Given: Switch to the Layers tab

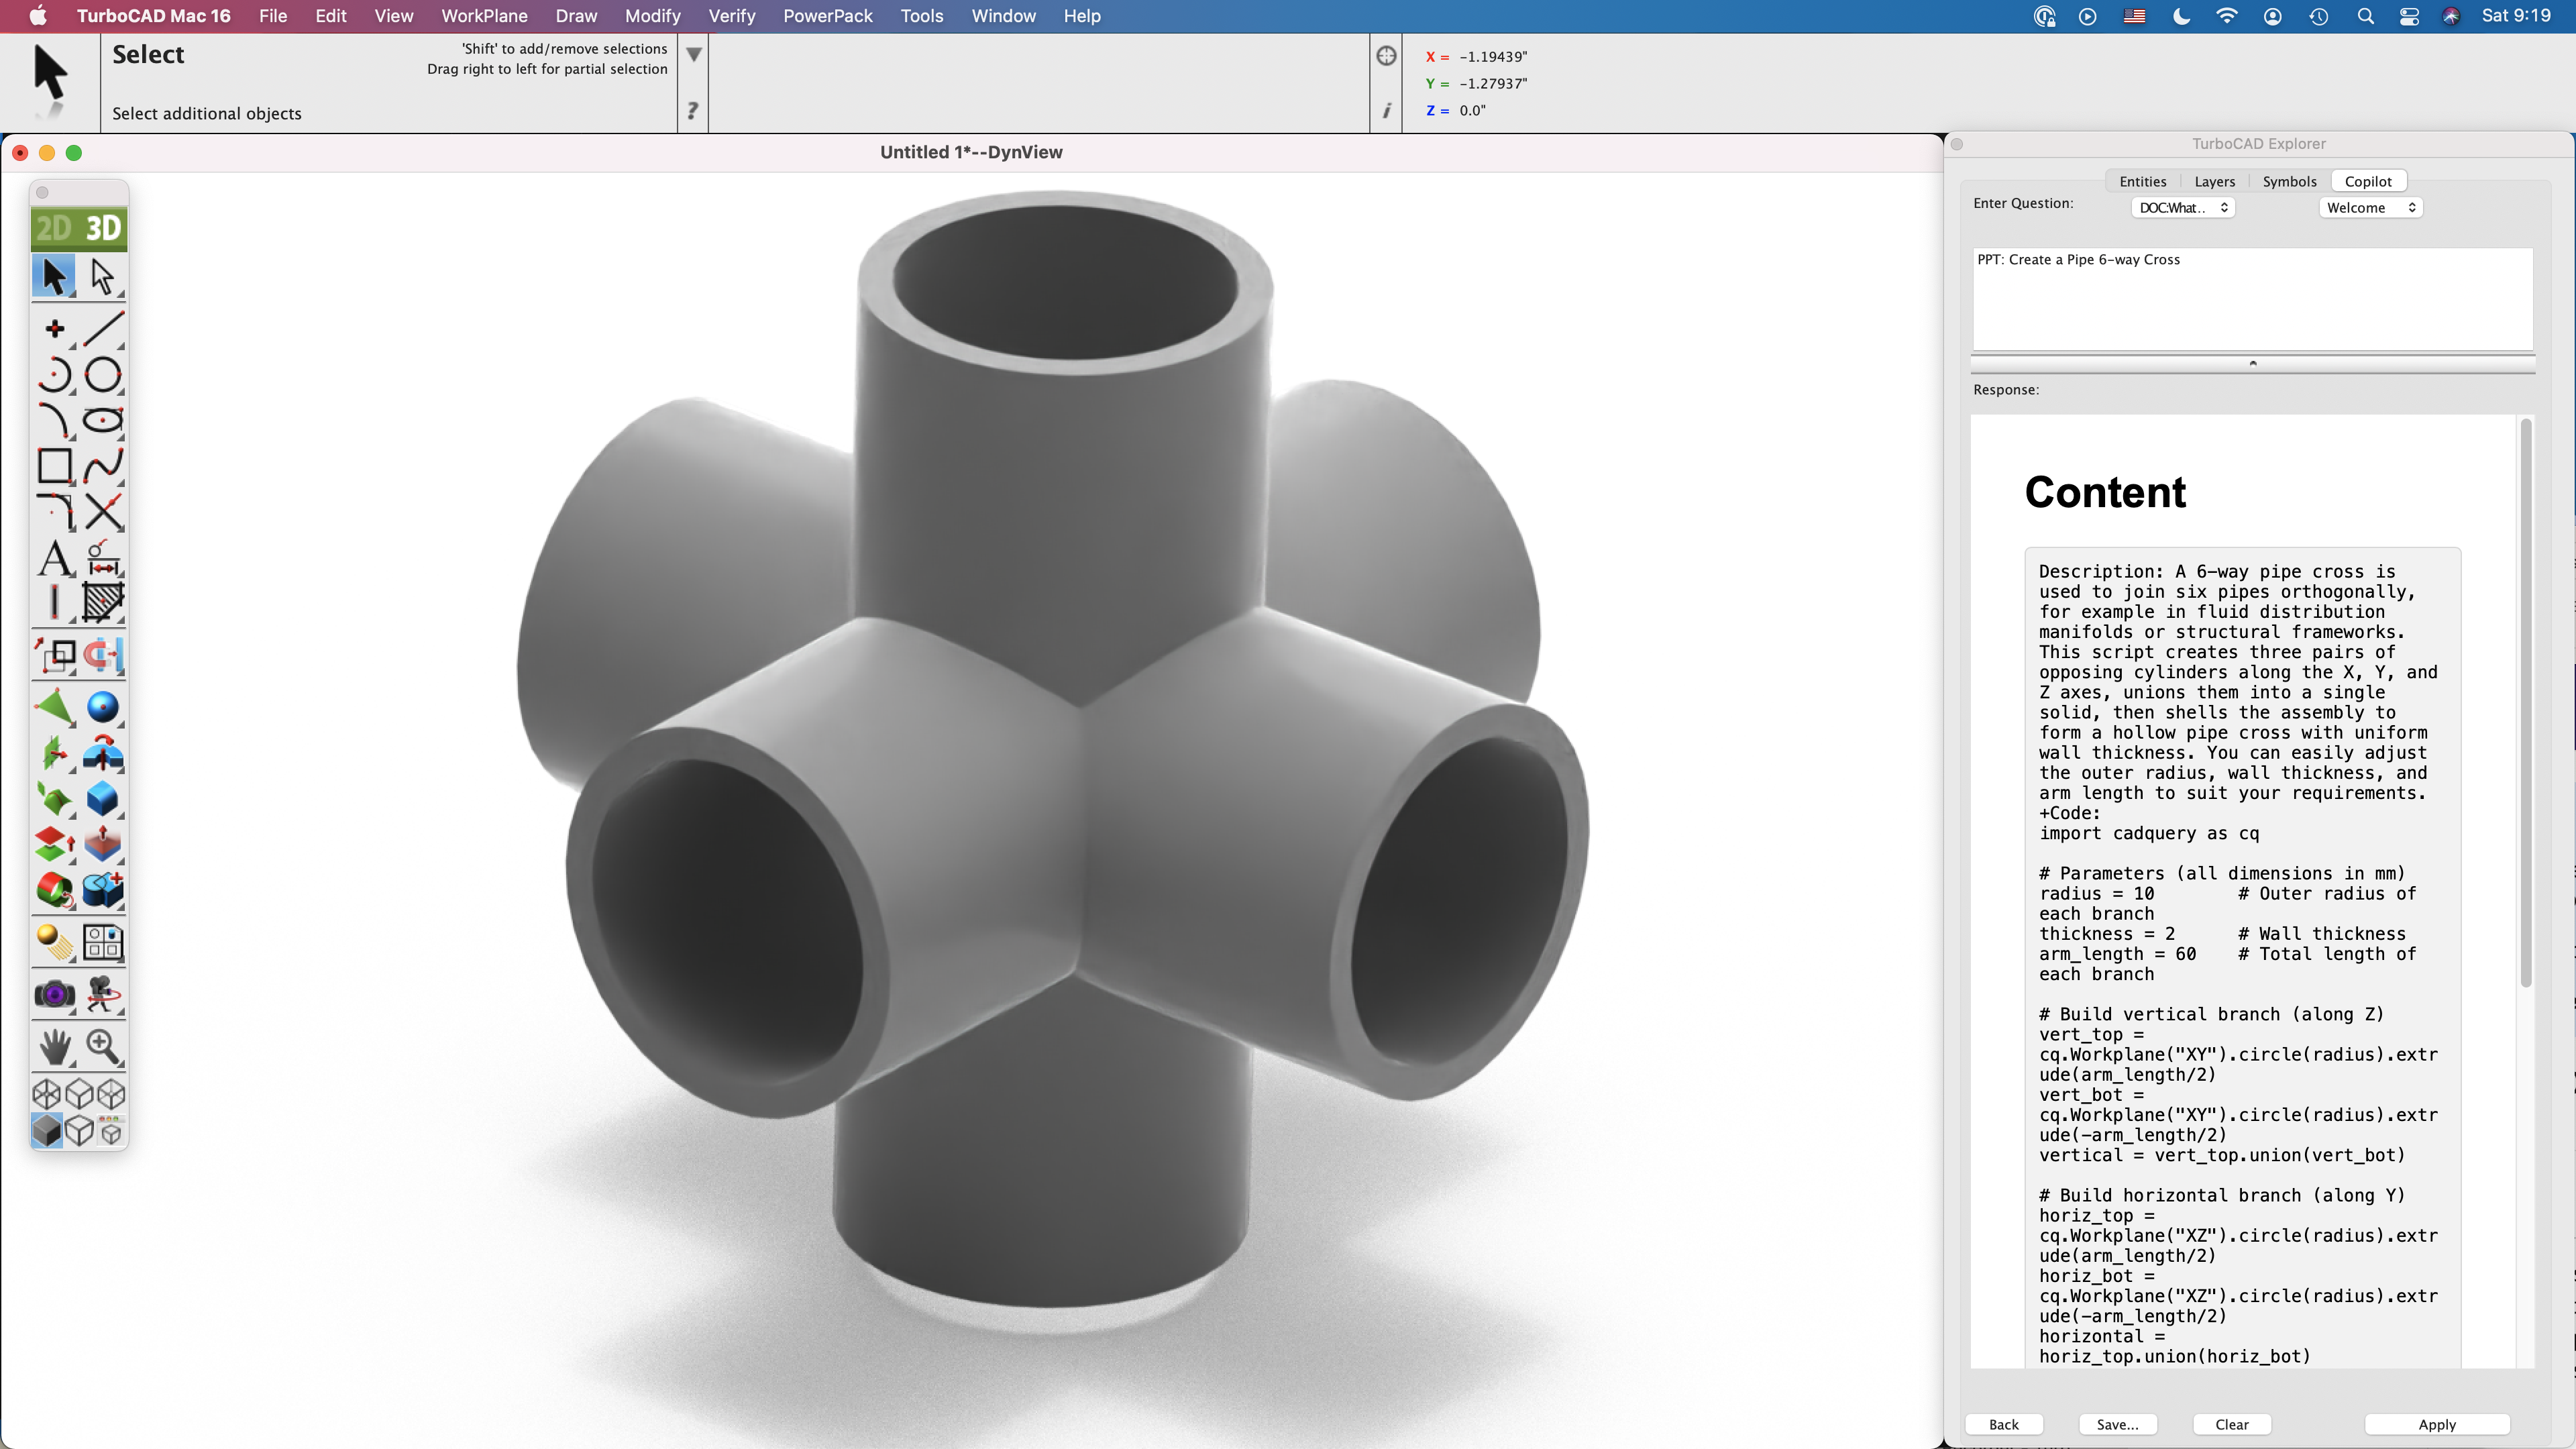Looking at the screenshot, I should (2214, 181).
